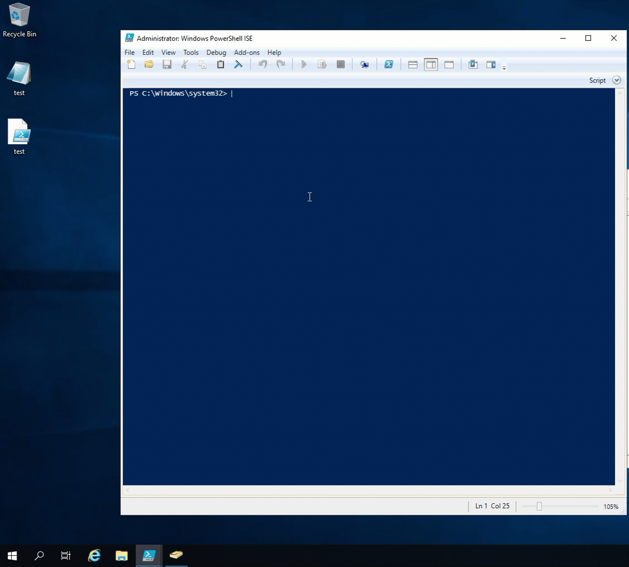This screenshot has width=629, height=567.
Task: Expand the Script pane chevron
Action: click(x=617, y=81)
